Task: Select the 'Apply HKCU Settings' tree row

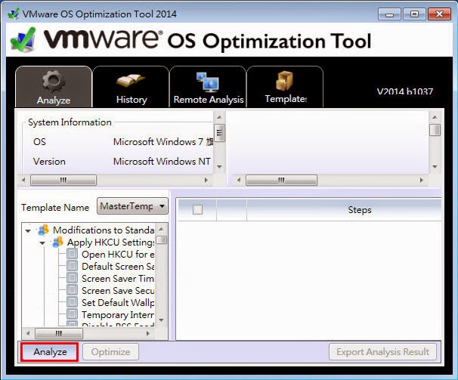Action: pyautogui.click(x=110, y=243)
